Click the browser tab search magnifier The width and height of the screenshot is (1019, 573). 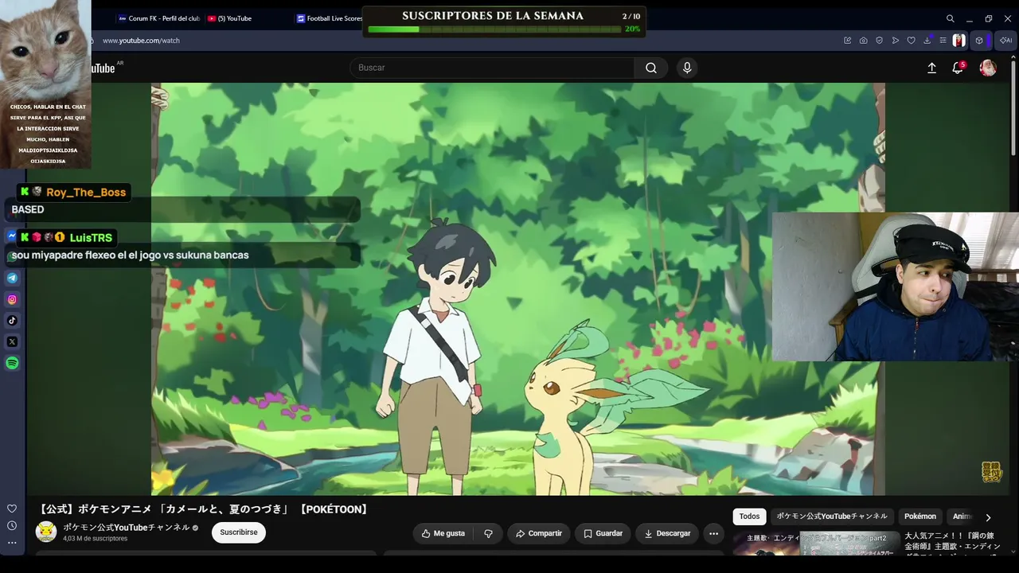(950, 18)
